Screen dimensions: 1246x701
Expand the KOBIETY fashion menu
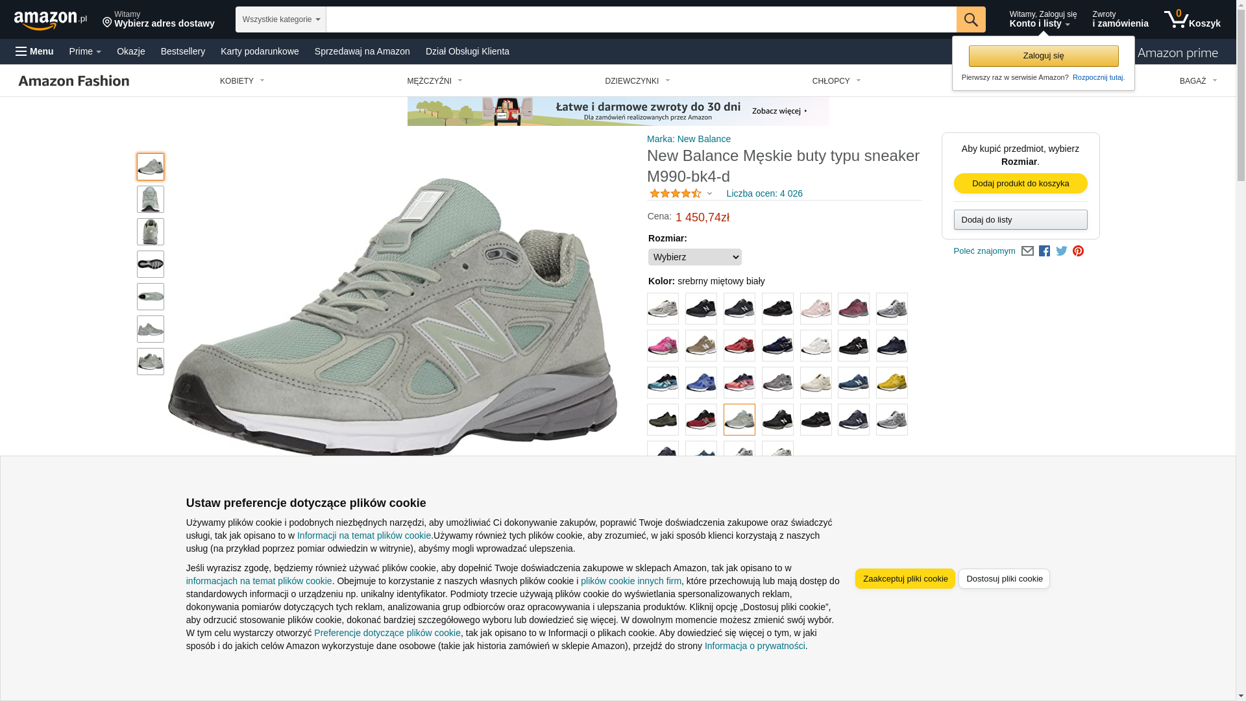(242, 81)
